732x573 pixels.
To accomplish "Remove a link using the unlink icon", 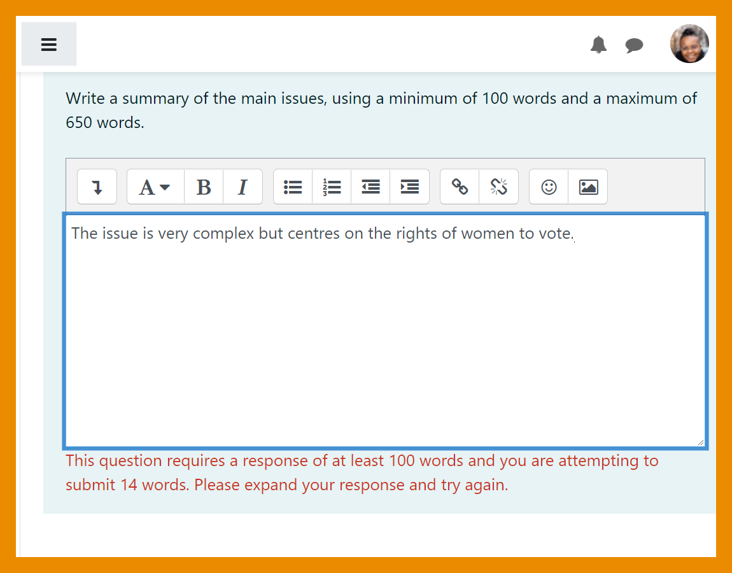I will [x=499, y=187].
